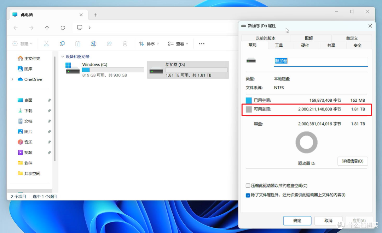Click the C: drive usage bar
This screenshot has height=233, width=382.
coord(113,70)
